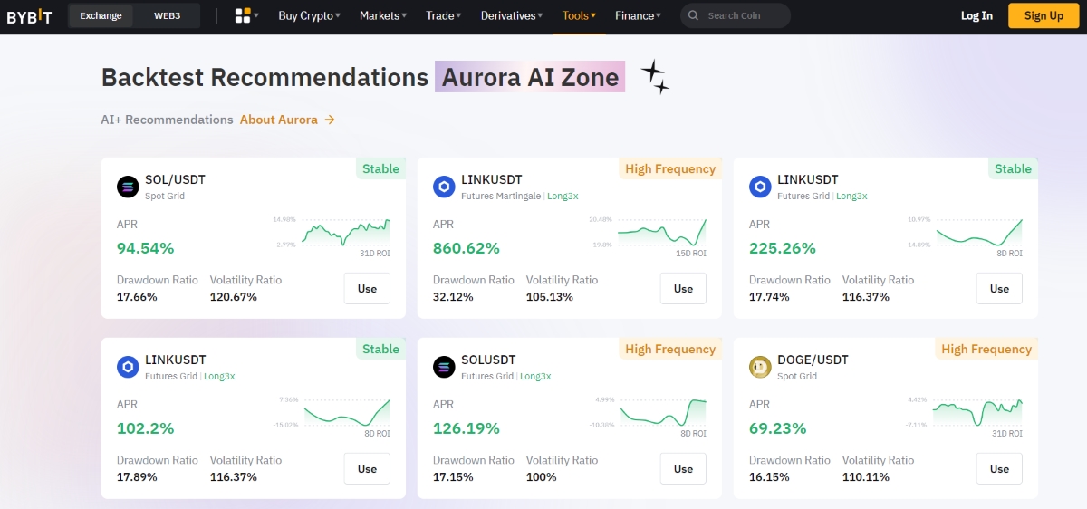Screen dimensions: 1087x509
Task: Expand the Derivatives dropdown
Action: point(512,15)
